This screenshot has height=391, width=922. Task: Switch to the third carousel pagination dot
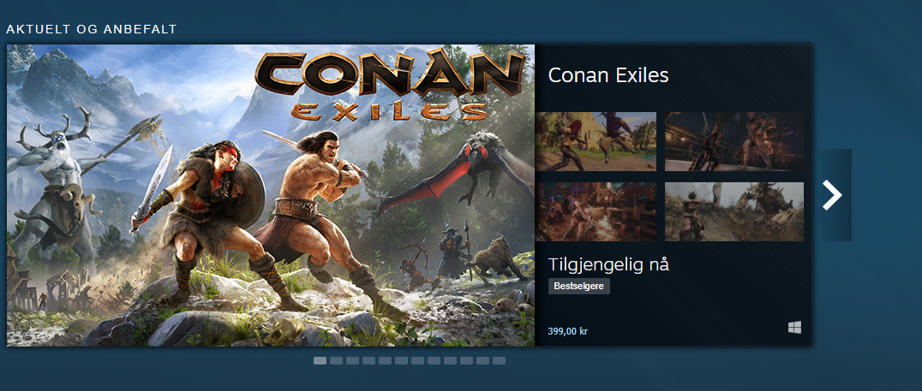(x=352, y=361)
